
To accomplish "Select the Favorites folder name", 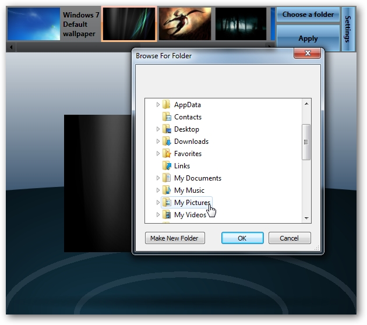I will tap(188, 154).
